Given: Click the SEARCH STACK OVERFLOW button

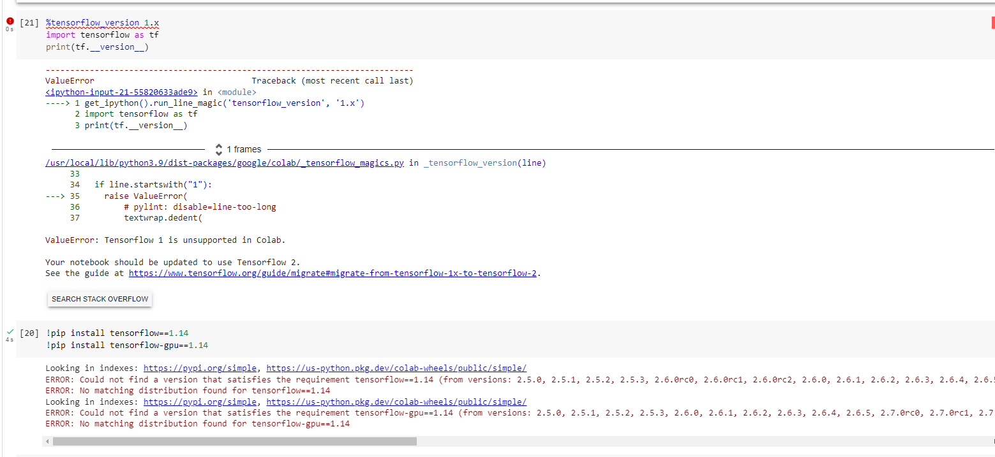Looking at the screenshot, I should pos(100,299).
